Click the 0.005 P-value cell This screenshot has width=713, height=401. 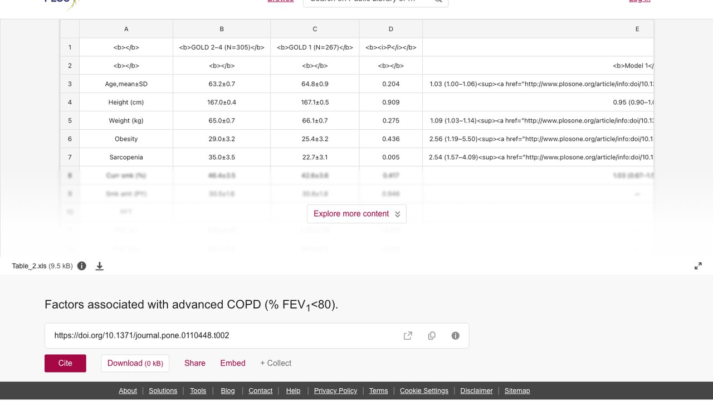click(x=391, y=157)
